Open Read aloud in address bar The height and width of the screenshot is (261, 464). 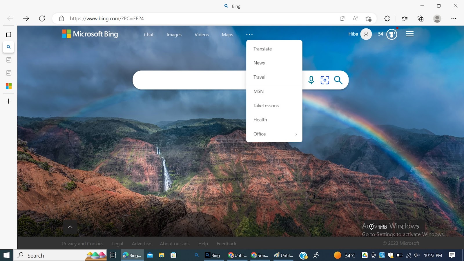(x=355, y=19)
